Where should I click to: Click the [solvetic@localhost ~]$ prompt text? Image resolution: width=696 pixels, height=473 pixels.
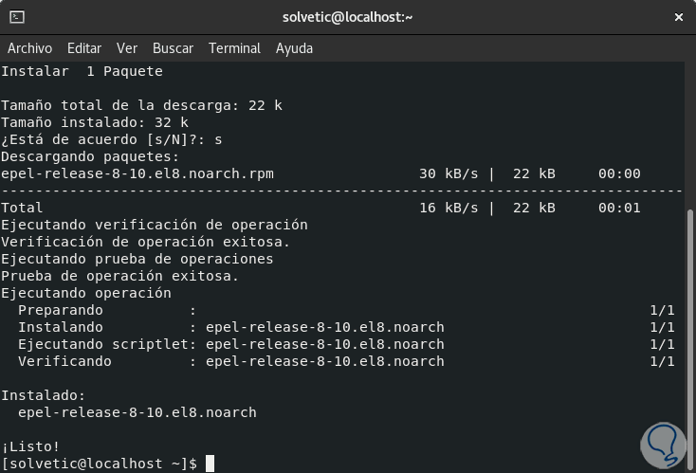pyautogui.click(x=100, y=464)
